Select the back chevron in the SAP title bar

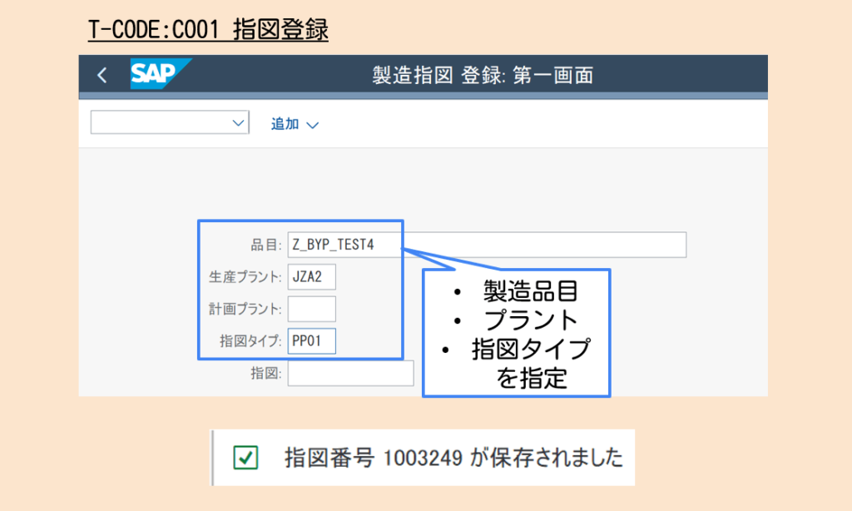[102, 74]
